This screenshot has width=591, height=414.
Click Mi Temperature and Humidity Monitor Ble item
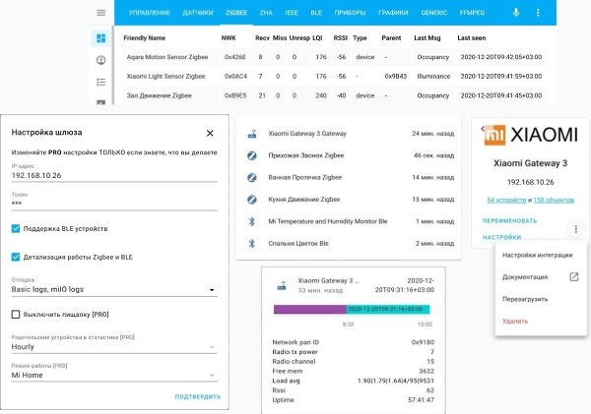point(349,221)
